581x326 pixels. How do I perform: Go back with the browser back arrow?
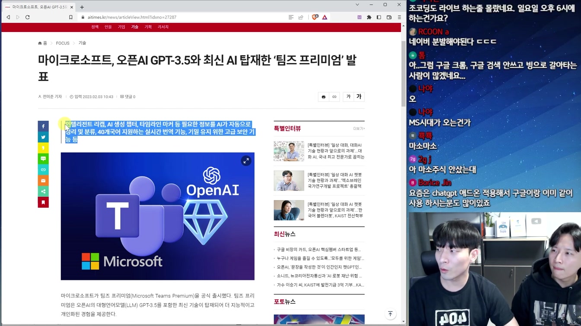tap(8, 17)
